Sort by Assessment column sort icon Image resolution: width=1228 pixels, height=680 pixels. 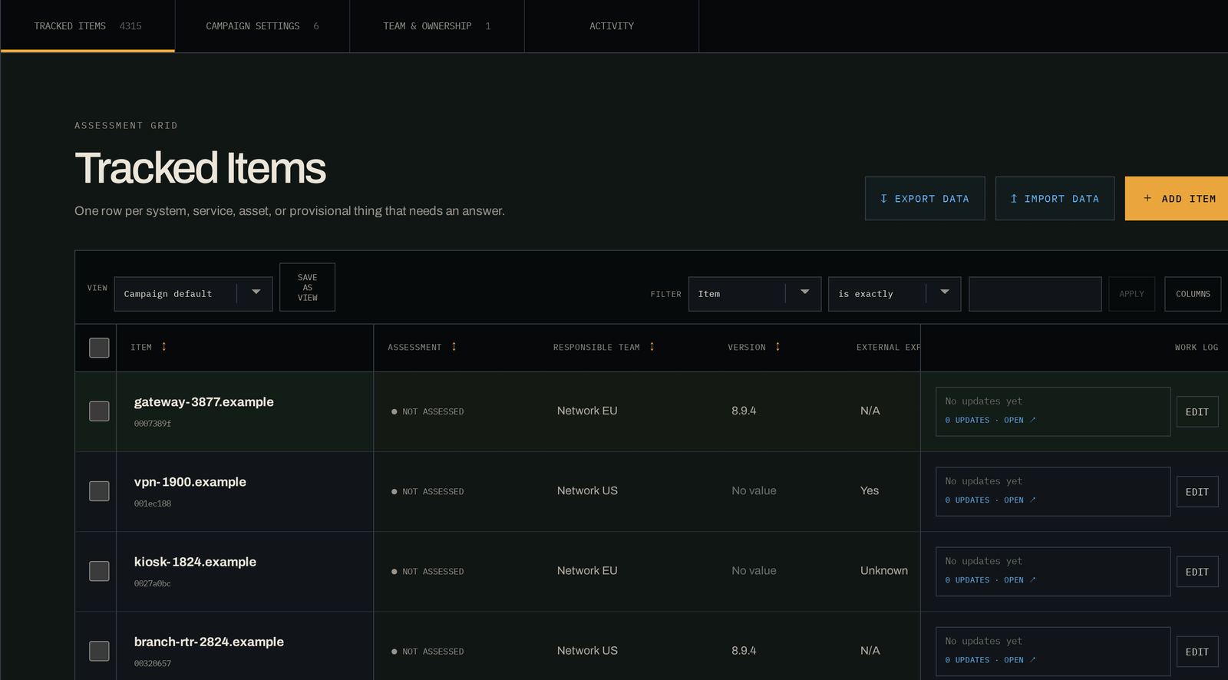(454, 347)
